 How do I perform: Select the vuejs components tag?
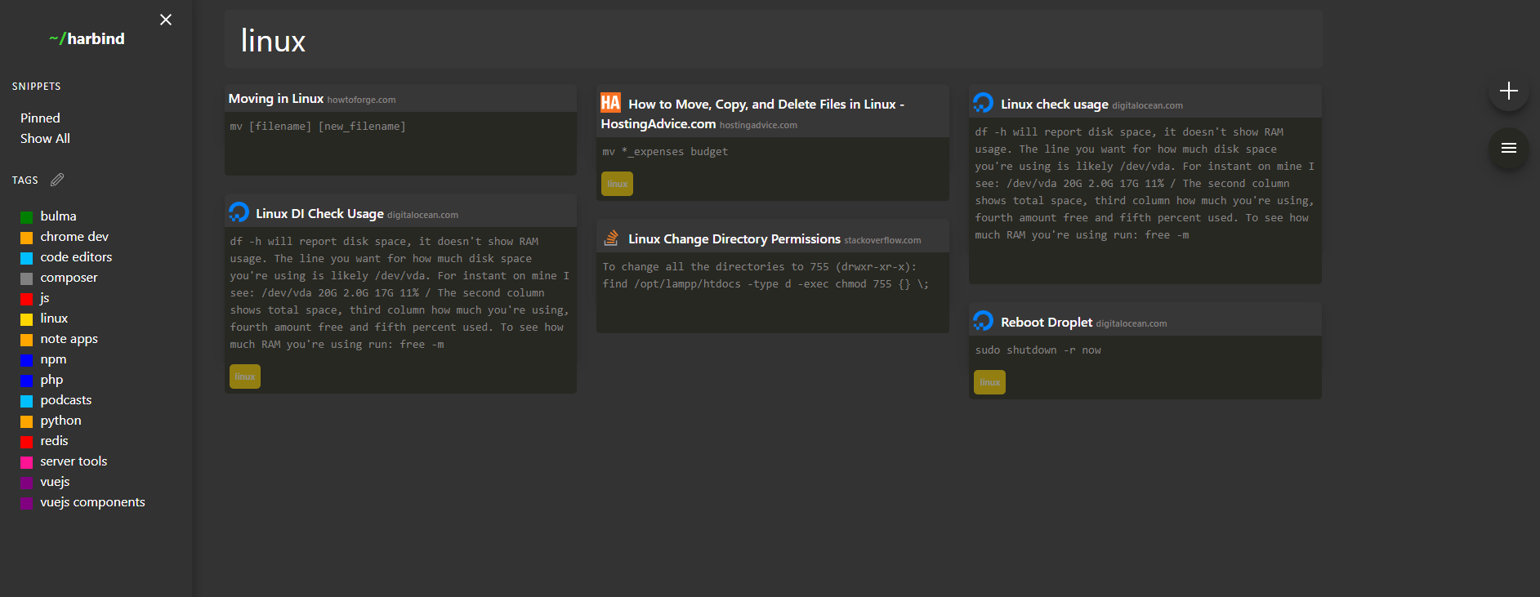(x=92, y=502)
